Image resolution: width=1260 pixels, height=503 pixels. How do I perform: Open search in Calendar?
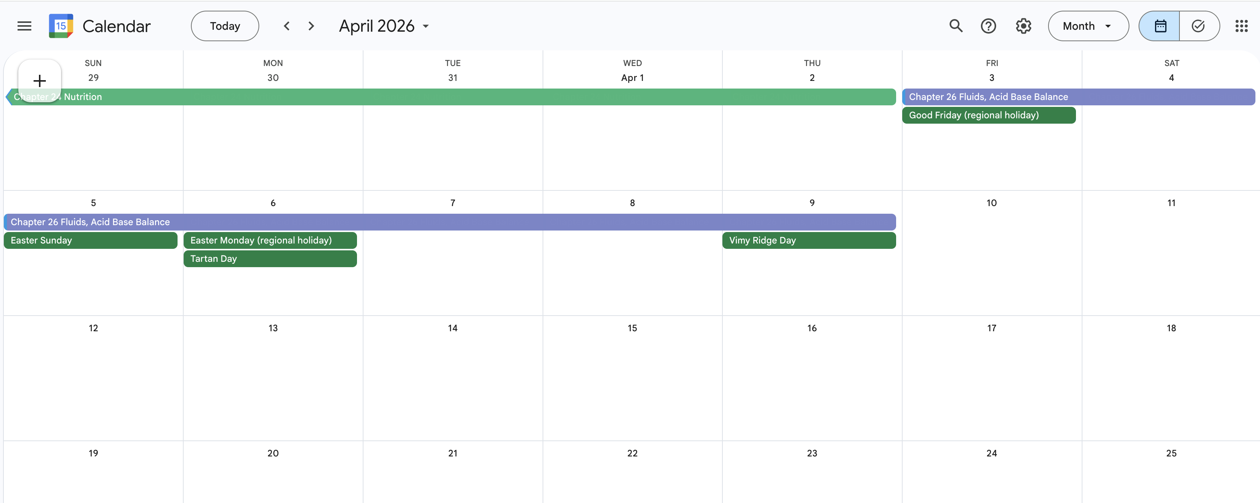click(956, 26)
